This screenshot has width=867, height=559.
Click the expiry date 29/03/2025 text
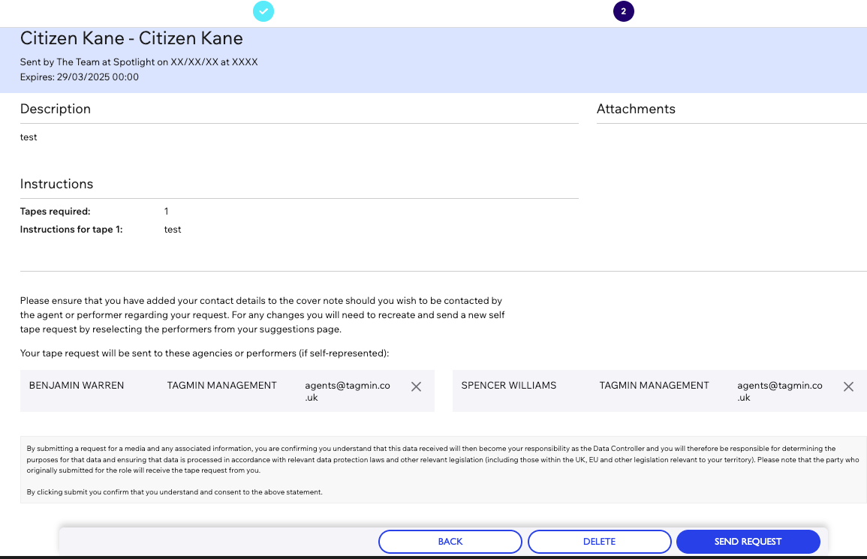coord(98,77)
